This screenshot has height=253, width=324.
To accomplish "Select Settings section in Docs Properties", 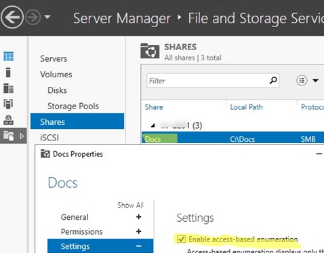I will (x=100, y=246).
